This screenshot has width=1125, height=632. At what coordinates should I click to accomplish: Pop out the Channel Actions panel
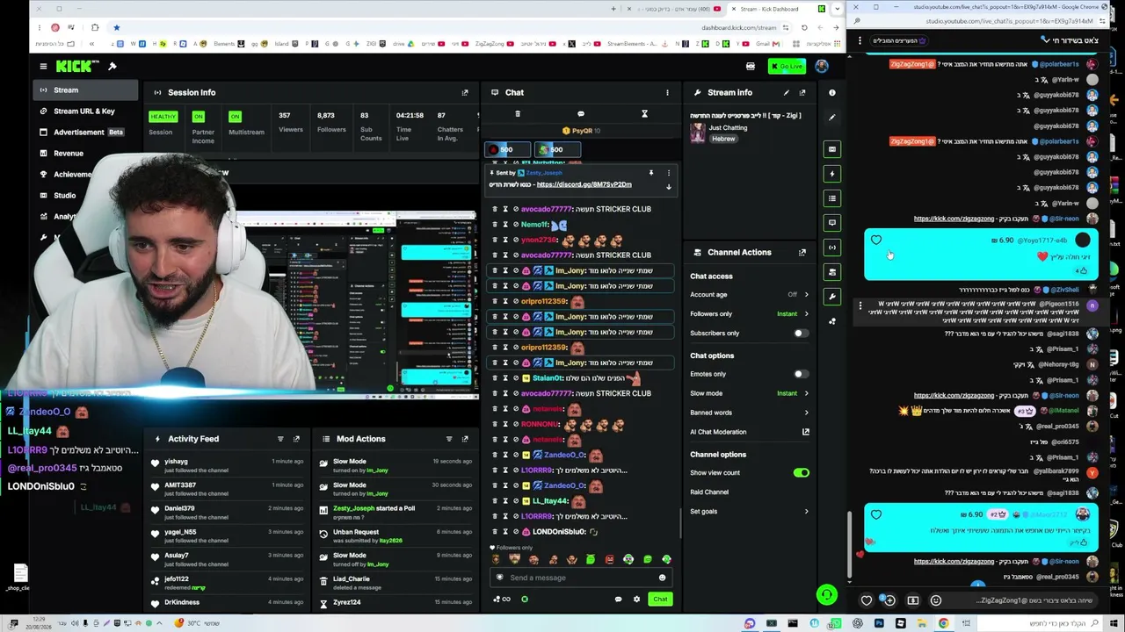click(802, 252)
